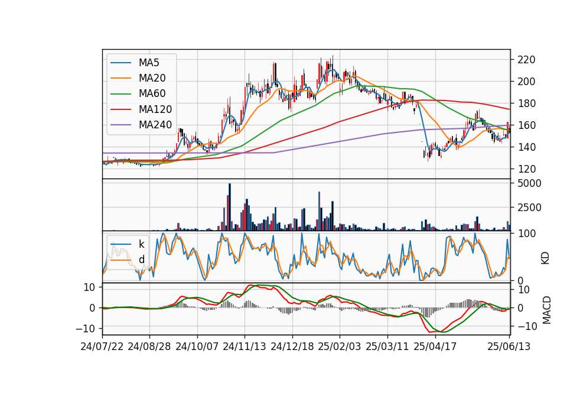Click the k legend label in KD panel
567x408 pixels.
[141, 244]
